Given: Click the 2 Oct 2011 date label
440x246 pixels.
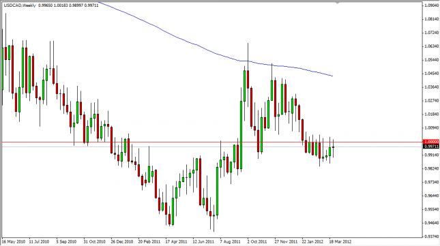Looking at the screenshot, I should click(257, 241).
